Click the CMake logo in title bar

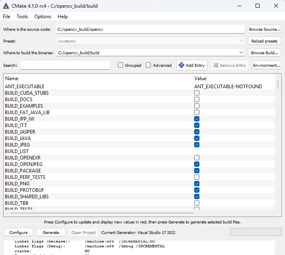click(6, 6)
